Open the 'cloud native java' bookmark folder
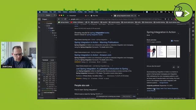Viewport: 196px width, 110px height. click(x=127, y=22)
